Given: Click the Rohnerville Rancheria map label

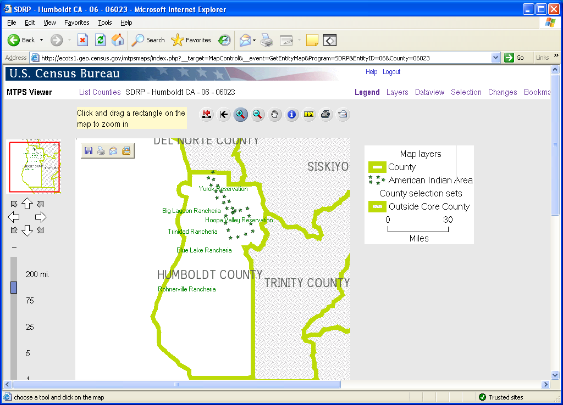Looking at the screenshot, I should coord(187,289).
